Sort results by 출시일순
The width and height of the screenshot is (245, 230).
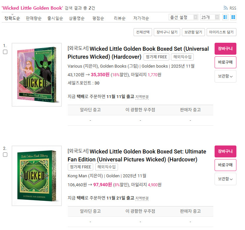[55, 18]
